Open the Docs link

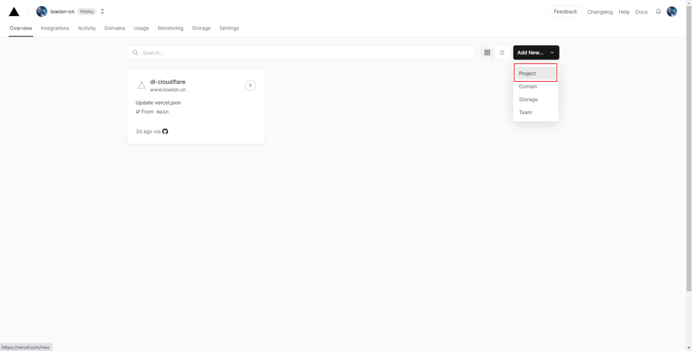click(641, 12)
